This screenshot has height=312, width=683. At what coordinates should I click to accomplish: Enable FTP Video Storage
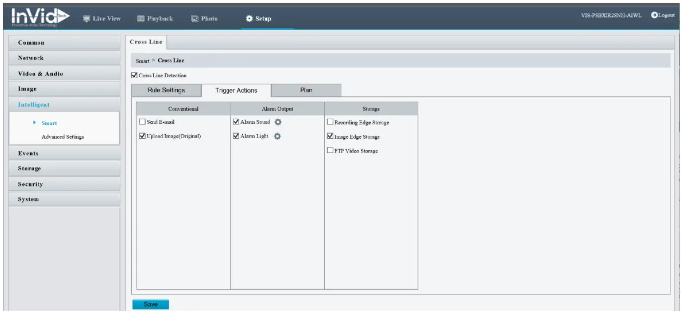tap(330, 150)
